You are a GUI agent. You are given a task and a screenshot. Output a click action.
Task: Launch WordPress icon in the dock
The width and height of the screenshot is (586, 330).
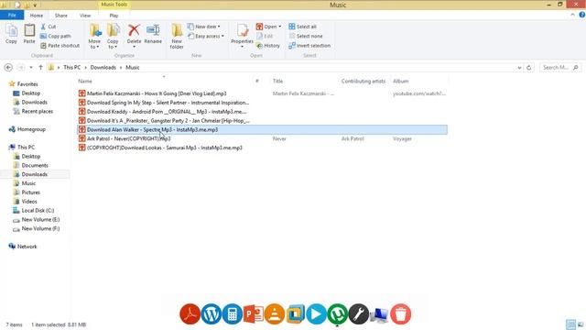(x=212, y=313)
